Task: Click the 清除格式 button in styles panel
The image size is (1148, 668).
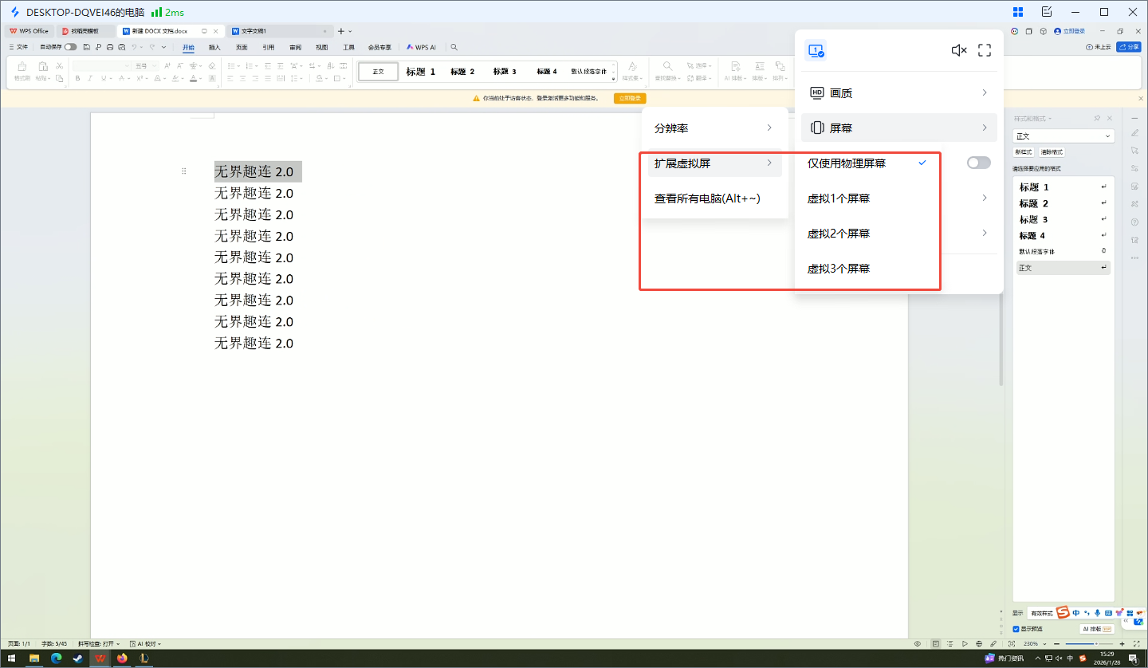Action: click(1051, 152)
